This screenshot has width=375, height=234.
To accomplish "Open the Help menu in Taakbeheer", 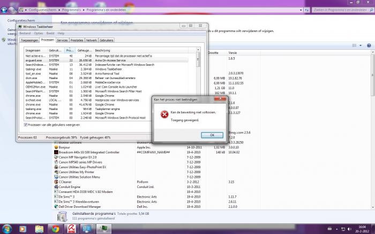I will coord(61,33).
